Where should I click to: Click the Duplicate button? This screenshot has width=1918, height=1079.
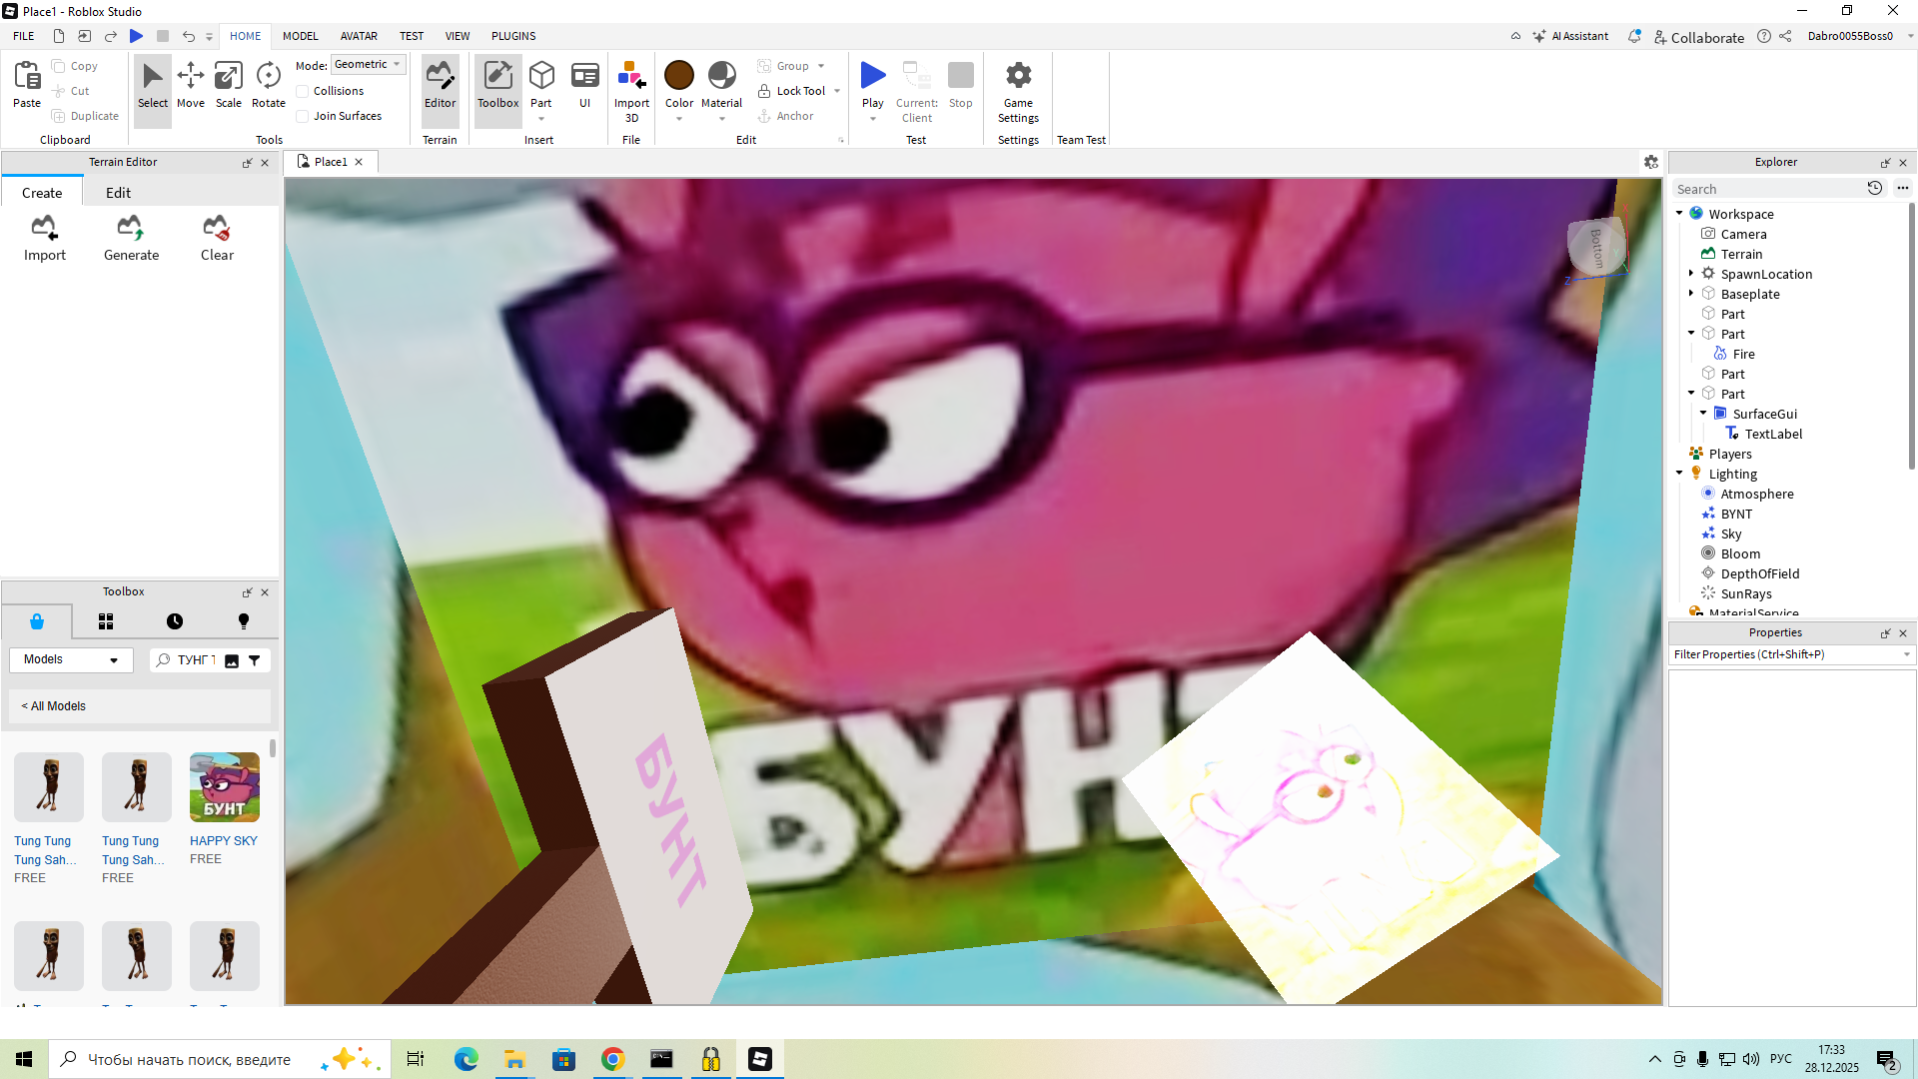(x=85, y=116)
